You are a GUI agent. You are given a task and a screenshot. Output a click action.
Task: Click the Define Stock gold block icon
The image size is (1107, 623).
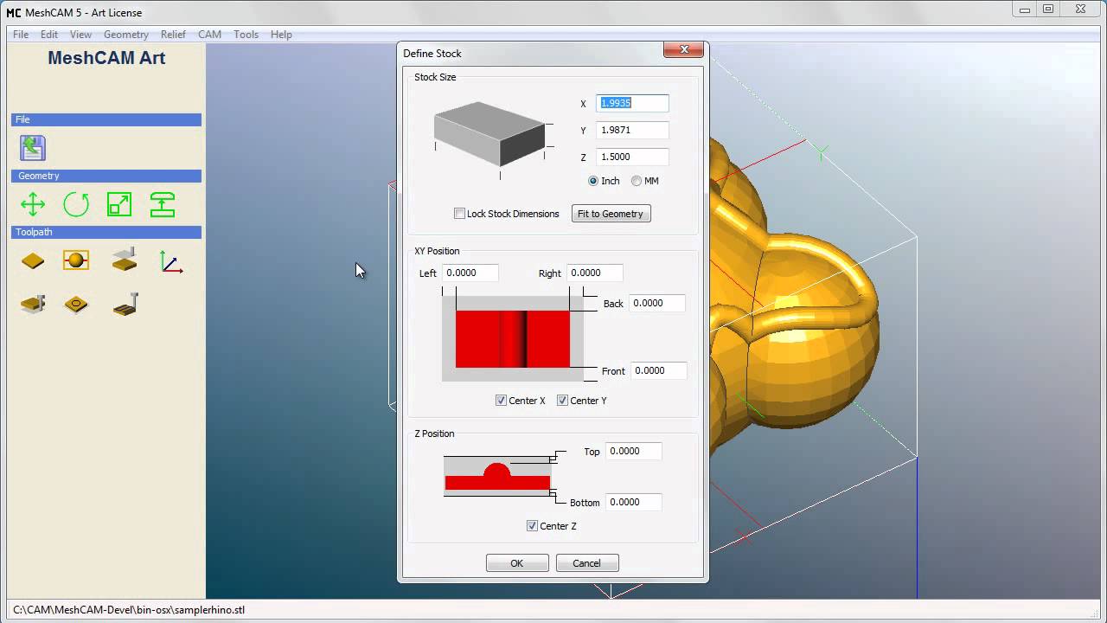tap(33, 260)
